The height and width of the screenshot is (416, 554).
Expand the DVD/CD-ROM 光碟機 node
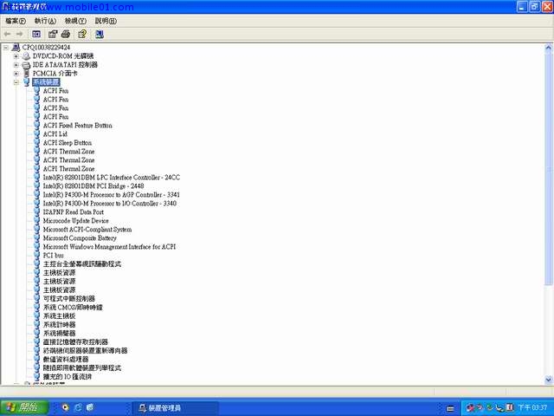click(x=16, y=55)
